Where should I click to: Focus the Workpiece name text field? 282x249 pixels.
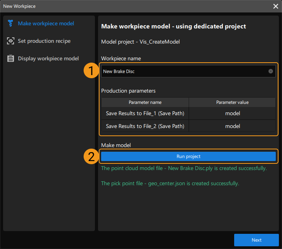coord(183,71)
